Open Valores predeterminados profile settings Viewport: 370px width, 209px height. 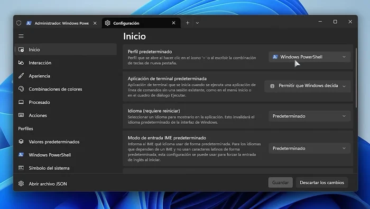click(x=66, y=142)
